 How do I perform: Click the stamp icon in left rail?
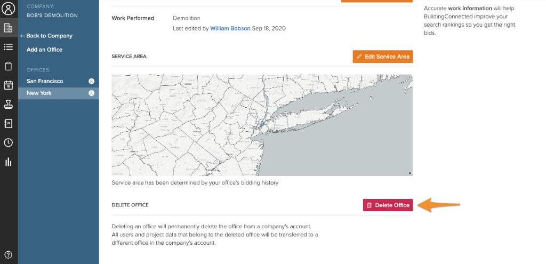click(x=9, y=104)
